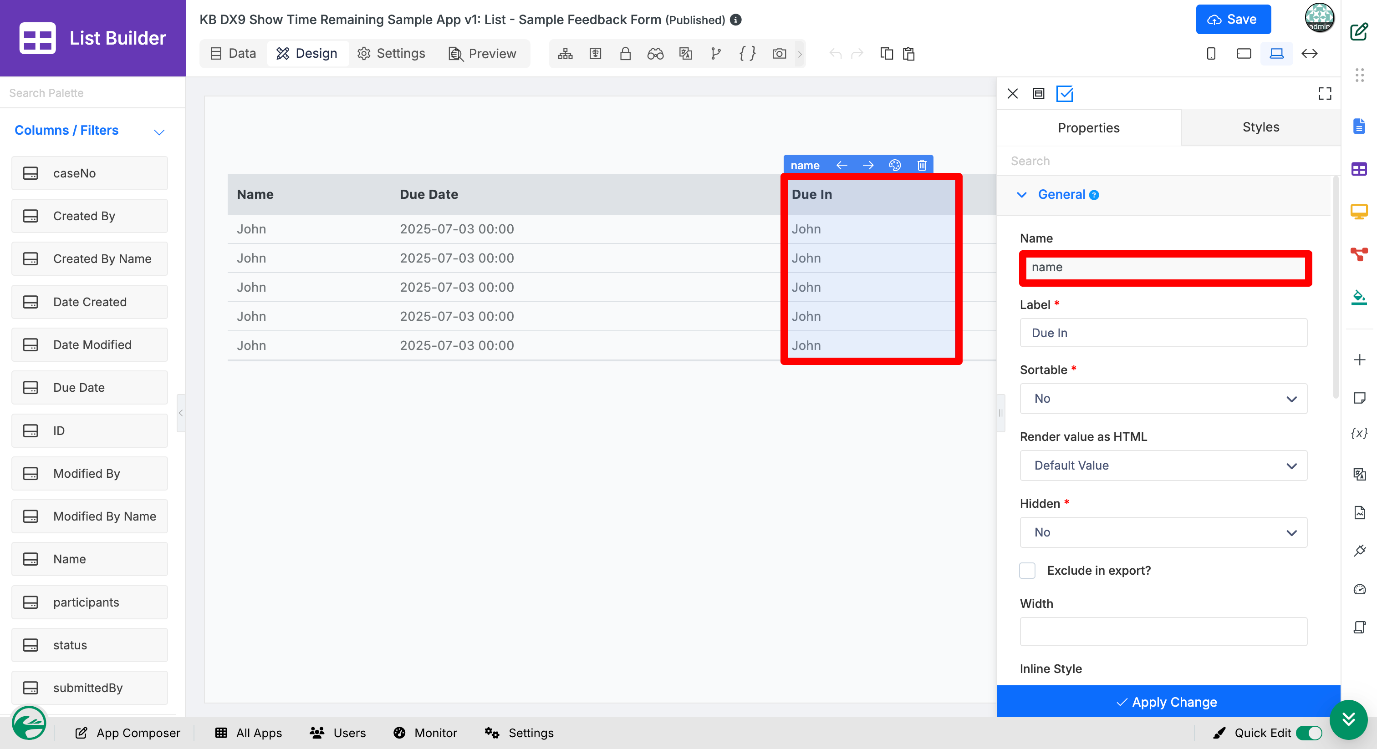This screenshot has height=749, width=1377.
Task: Click the paste clipboard icon
Action: pyautogui.click(x=909, y=53)
